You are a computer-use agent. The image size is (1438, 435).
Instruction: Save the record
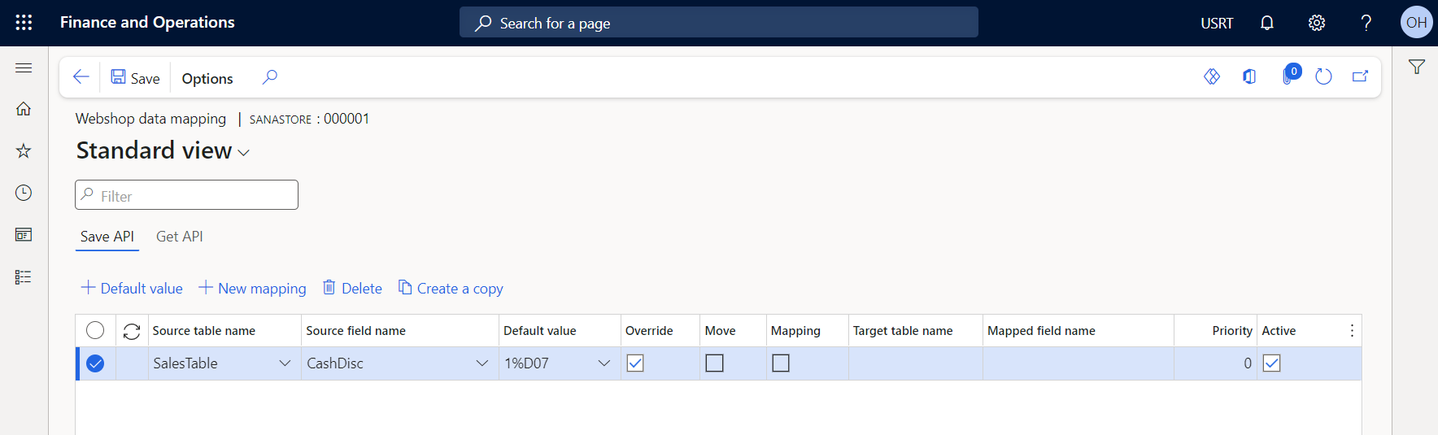point(135,78)
